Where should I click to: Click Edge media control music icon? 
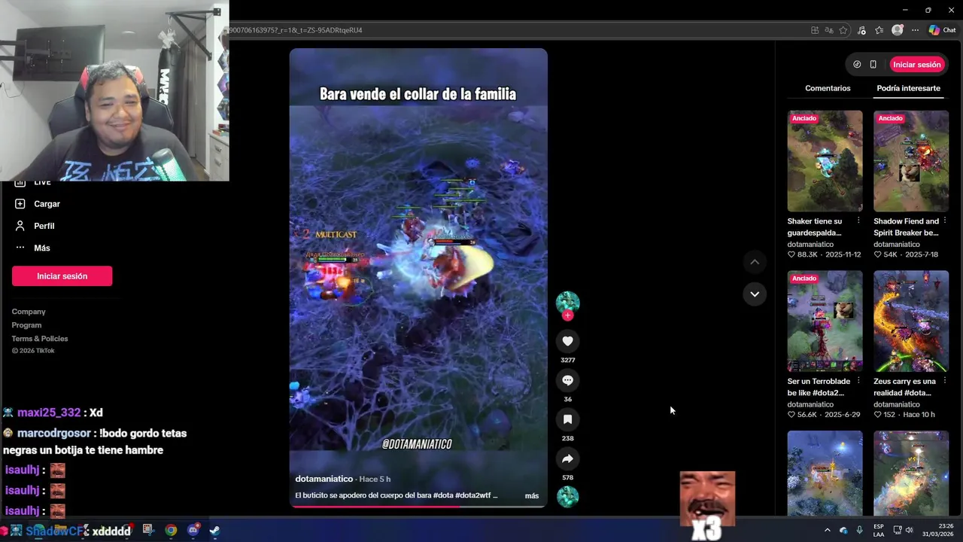[861, 30]
